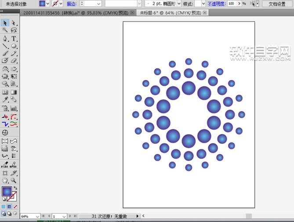This screenshot has height=222, width=294.
Task: Enable Draw Normal mode
Action: click(4, 213)
